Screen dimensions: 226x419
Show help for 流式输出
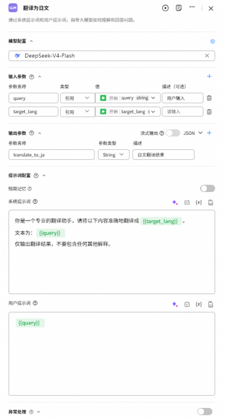click(162, 133)
